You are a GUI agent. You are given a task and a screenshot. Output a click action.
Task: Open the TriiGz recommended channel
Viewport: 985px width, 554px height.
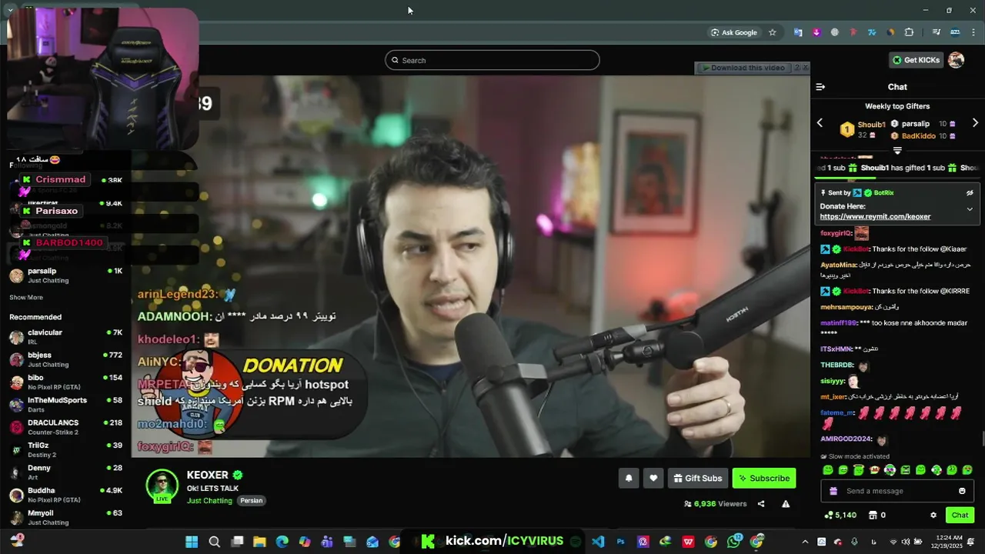click(65, 449)
